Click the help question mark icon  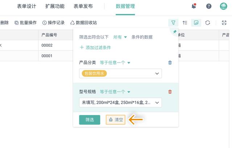(209, 6)
